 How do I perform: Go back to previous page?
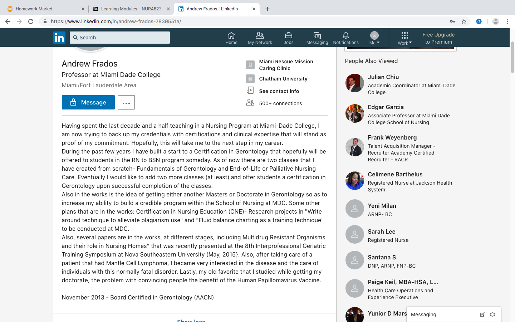(8, 21)
